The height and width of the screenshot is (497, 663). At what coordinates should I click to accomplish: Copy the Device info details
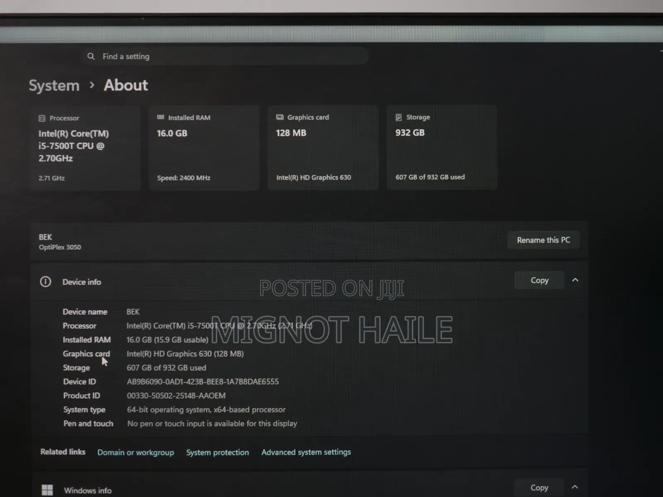click(540, 280)
